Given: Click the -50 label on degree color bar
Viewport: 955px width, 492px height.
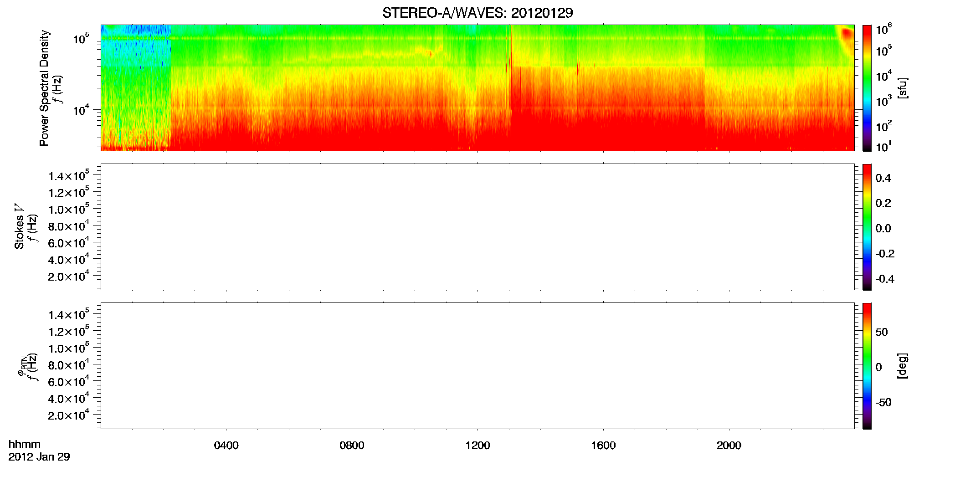Looking at the screenshot, I should 884,403.
